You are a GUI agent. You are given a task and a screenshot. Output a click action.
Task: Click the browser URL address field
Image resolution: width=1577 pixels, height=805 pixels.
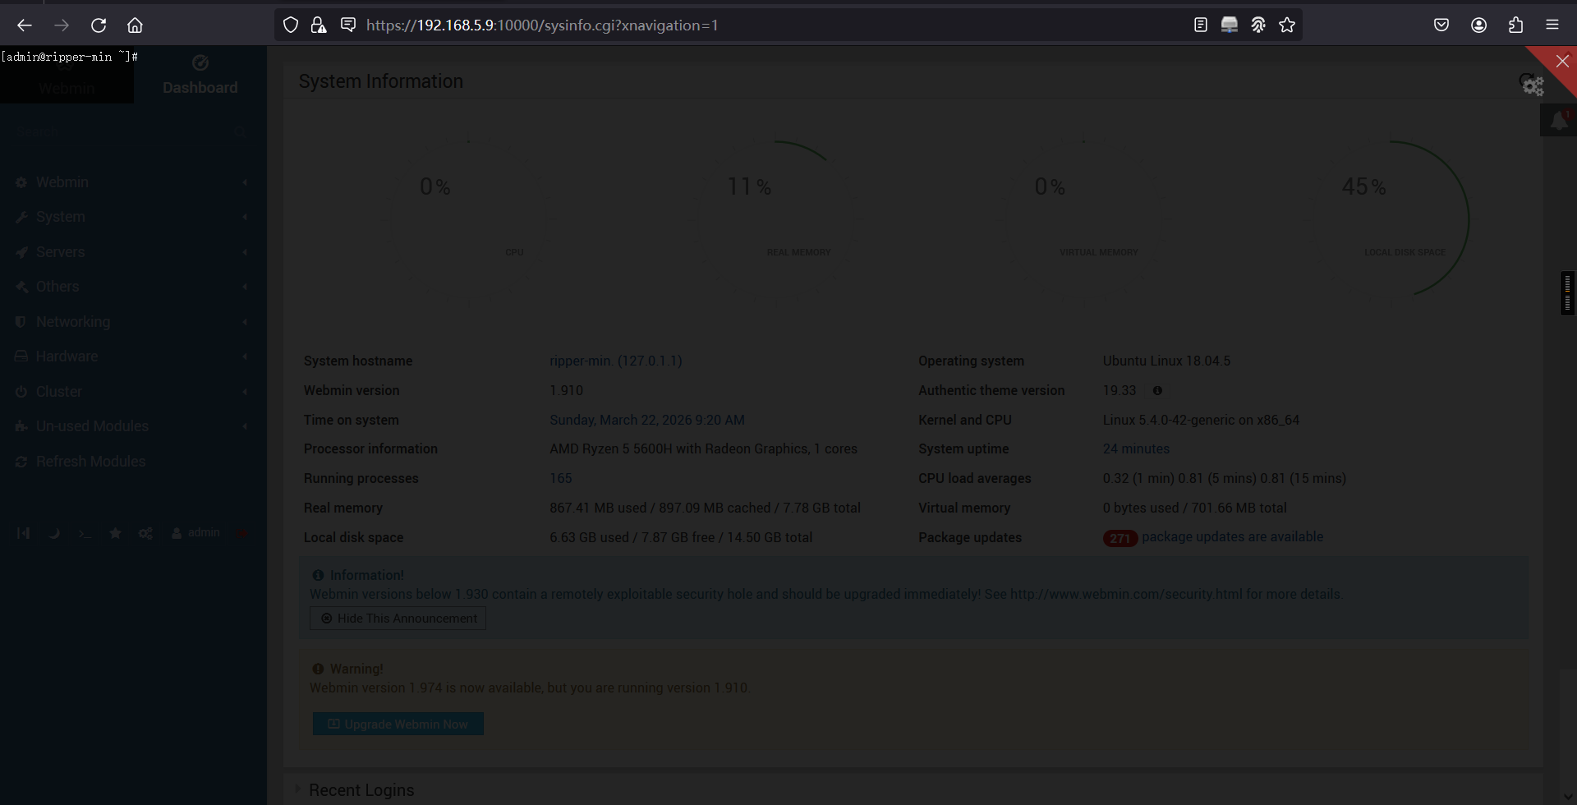(x=772, y=25)
